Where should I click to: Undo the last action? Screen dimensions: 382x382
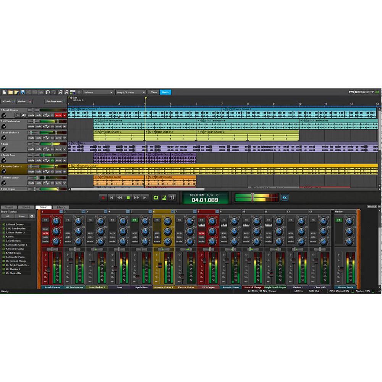pyautogui.click(x=48, y=92)
